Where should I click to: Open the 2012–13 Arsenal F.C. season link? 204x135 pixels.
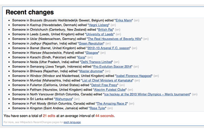pyautogui.click(x=108, y=48)
